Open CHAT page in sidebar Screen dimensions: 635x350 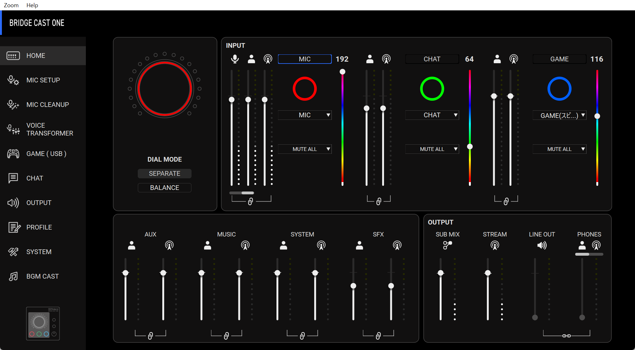(43, 178)
